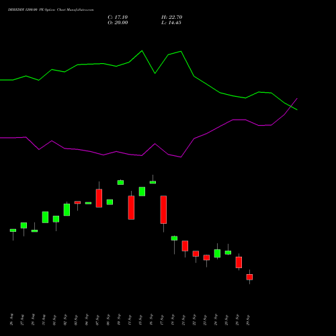Click the '01 Sep' date label
The image size is (336, 336).
coord(54,319)
